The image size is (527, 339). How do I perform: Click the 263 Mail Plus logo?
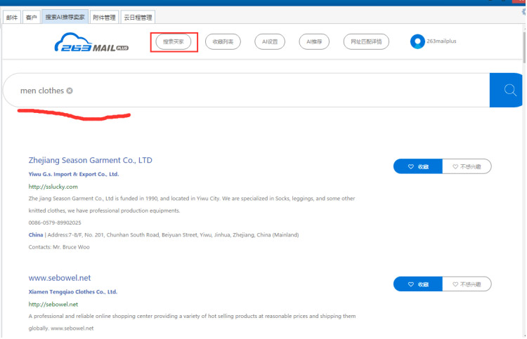91,42
